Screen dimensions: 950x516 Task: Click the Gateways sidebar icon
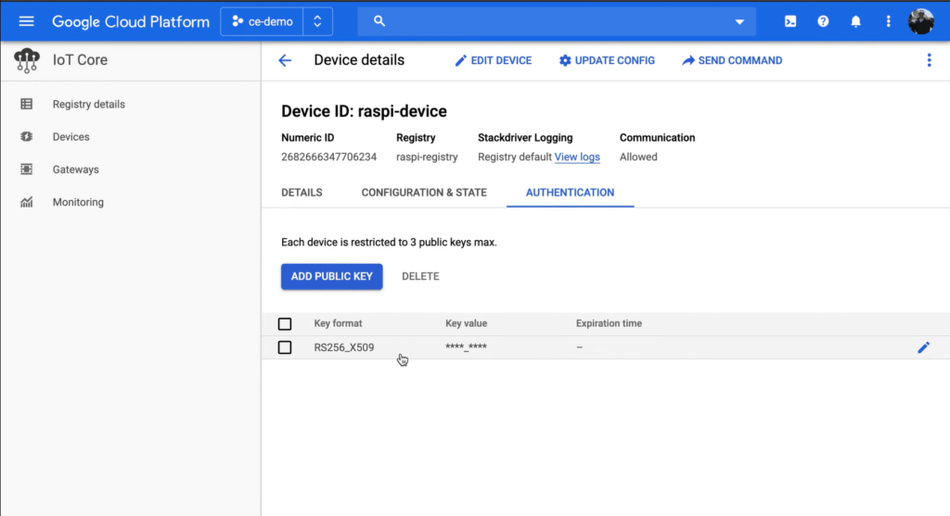coord(27,170)
